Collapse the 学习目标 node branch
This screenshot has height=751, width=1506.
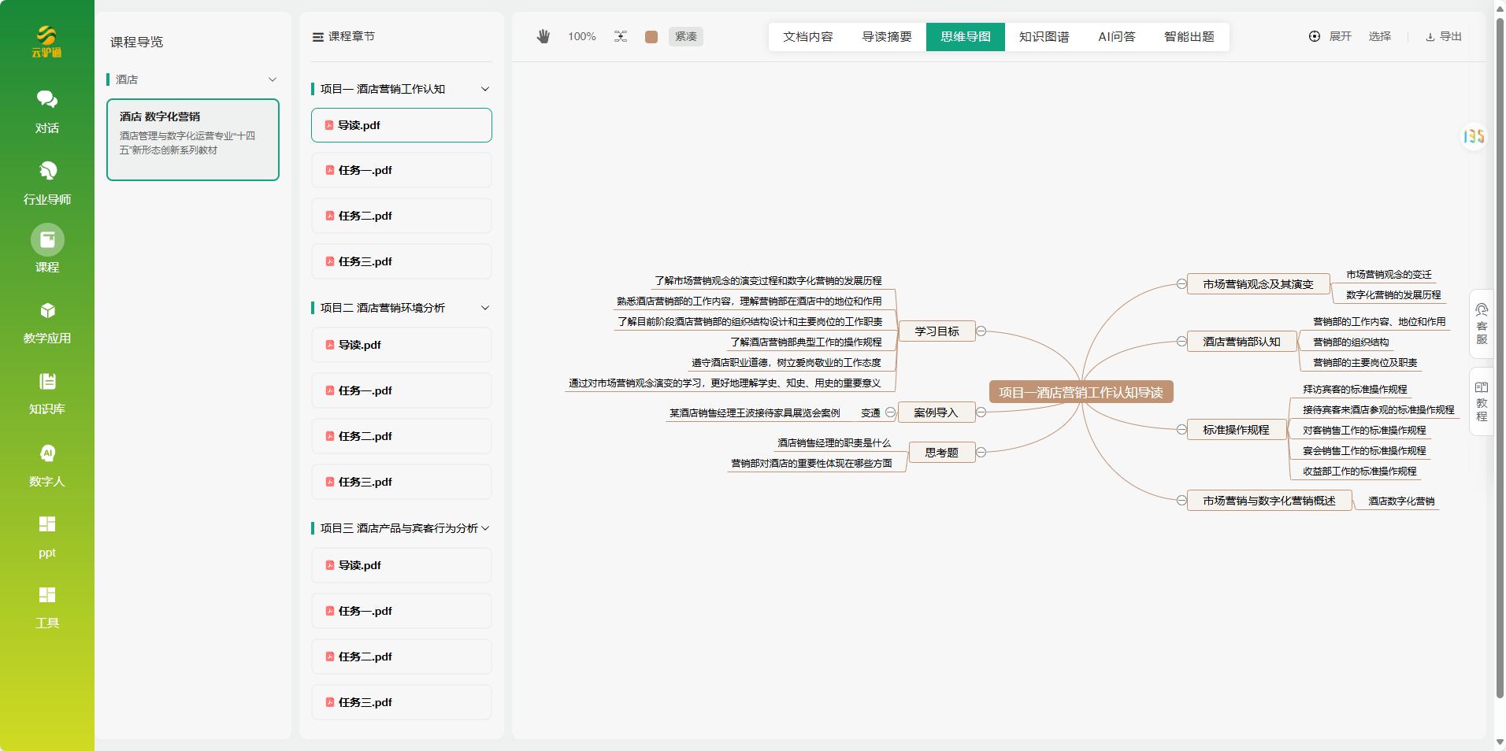981,331
